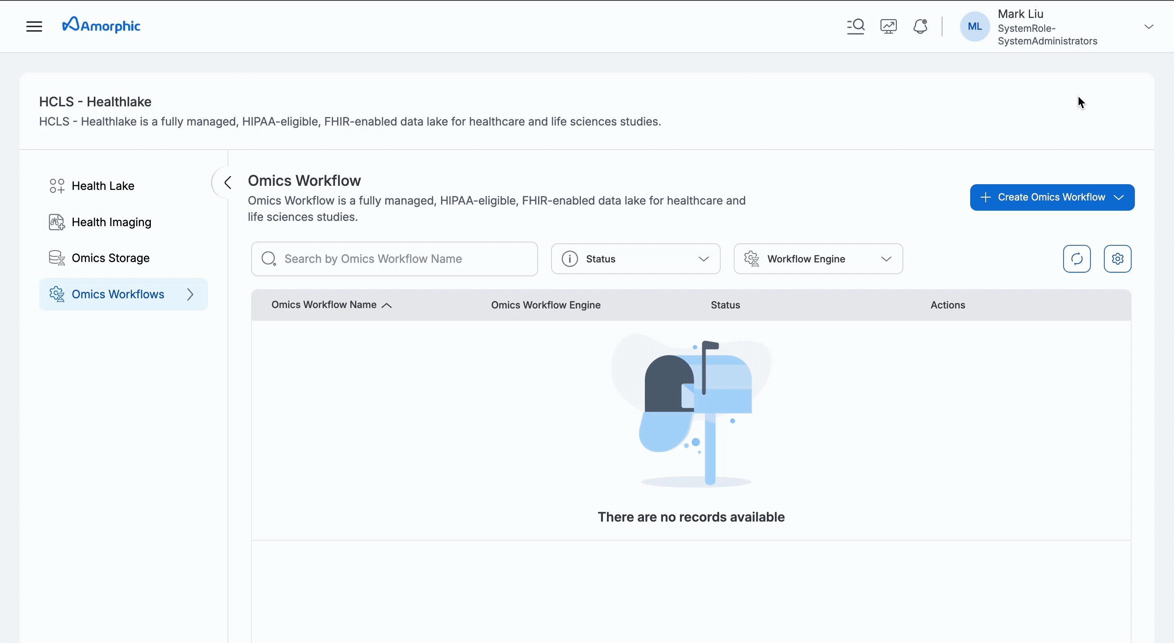Sort by Omics Workflow Name column
This screenshot has height=643, width=1174.
click(x=331, y=304)
